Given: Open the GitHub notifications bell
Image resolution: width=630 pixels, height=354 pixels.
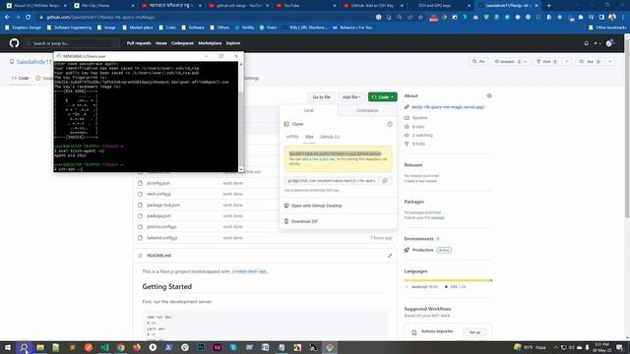Looking at the screenshot, I should pos(587,43).
